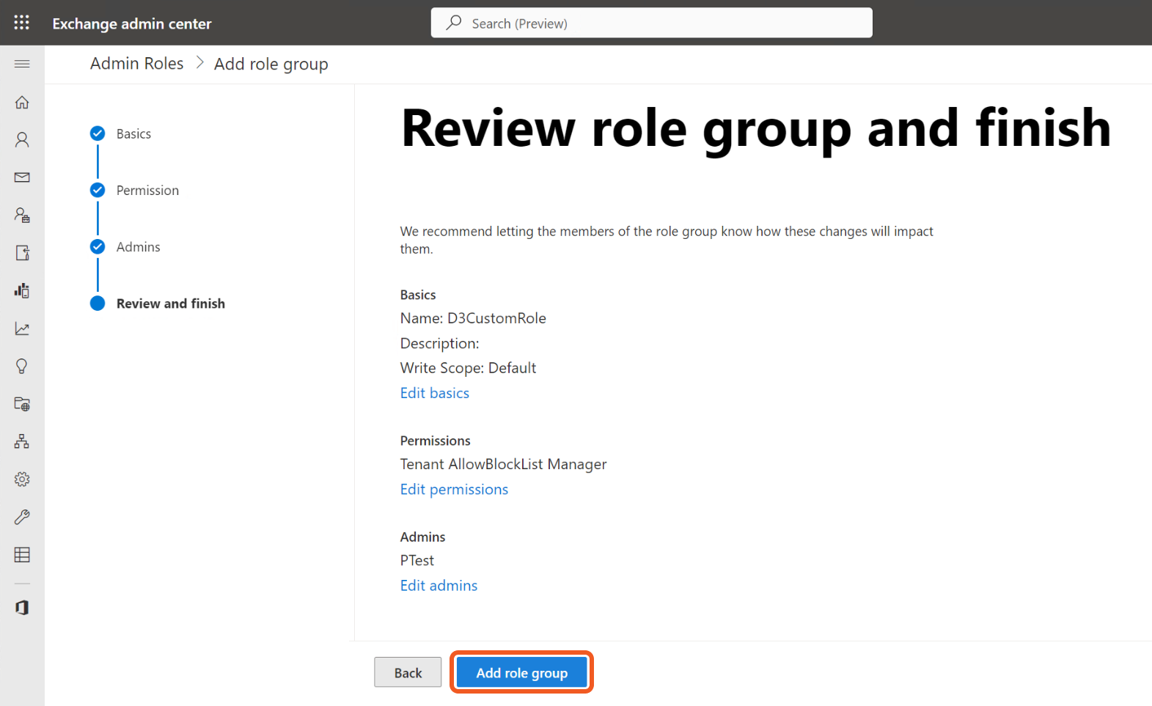Collapse the navigation hamburger menu
The image size is (1152, 706).
(x=22, y=65)
